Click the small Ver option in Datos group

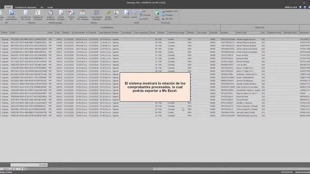[x=142, y=12]
